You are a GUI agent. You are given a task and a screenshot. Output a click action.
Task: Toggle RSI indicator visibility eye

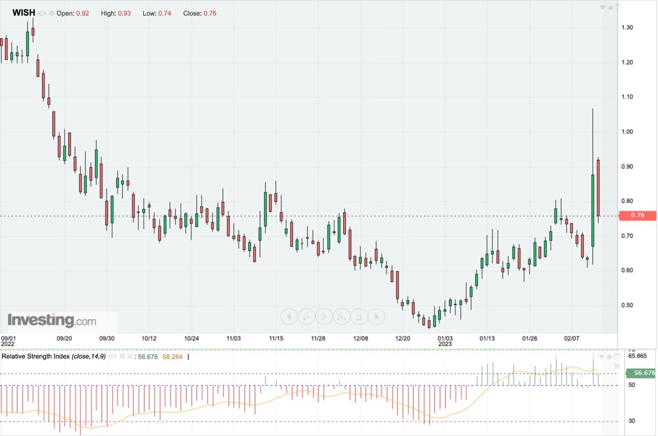[113, 356]
